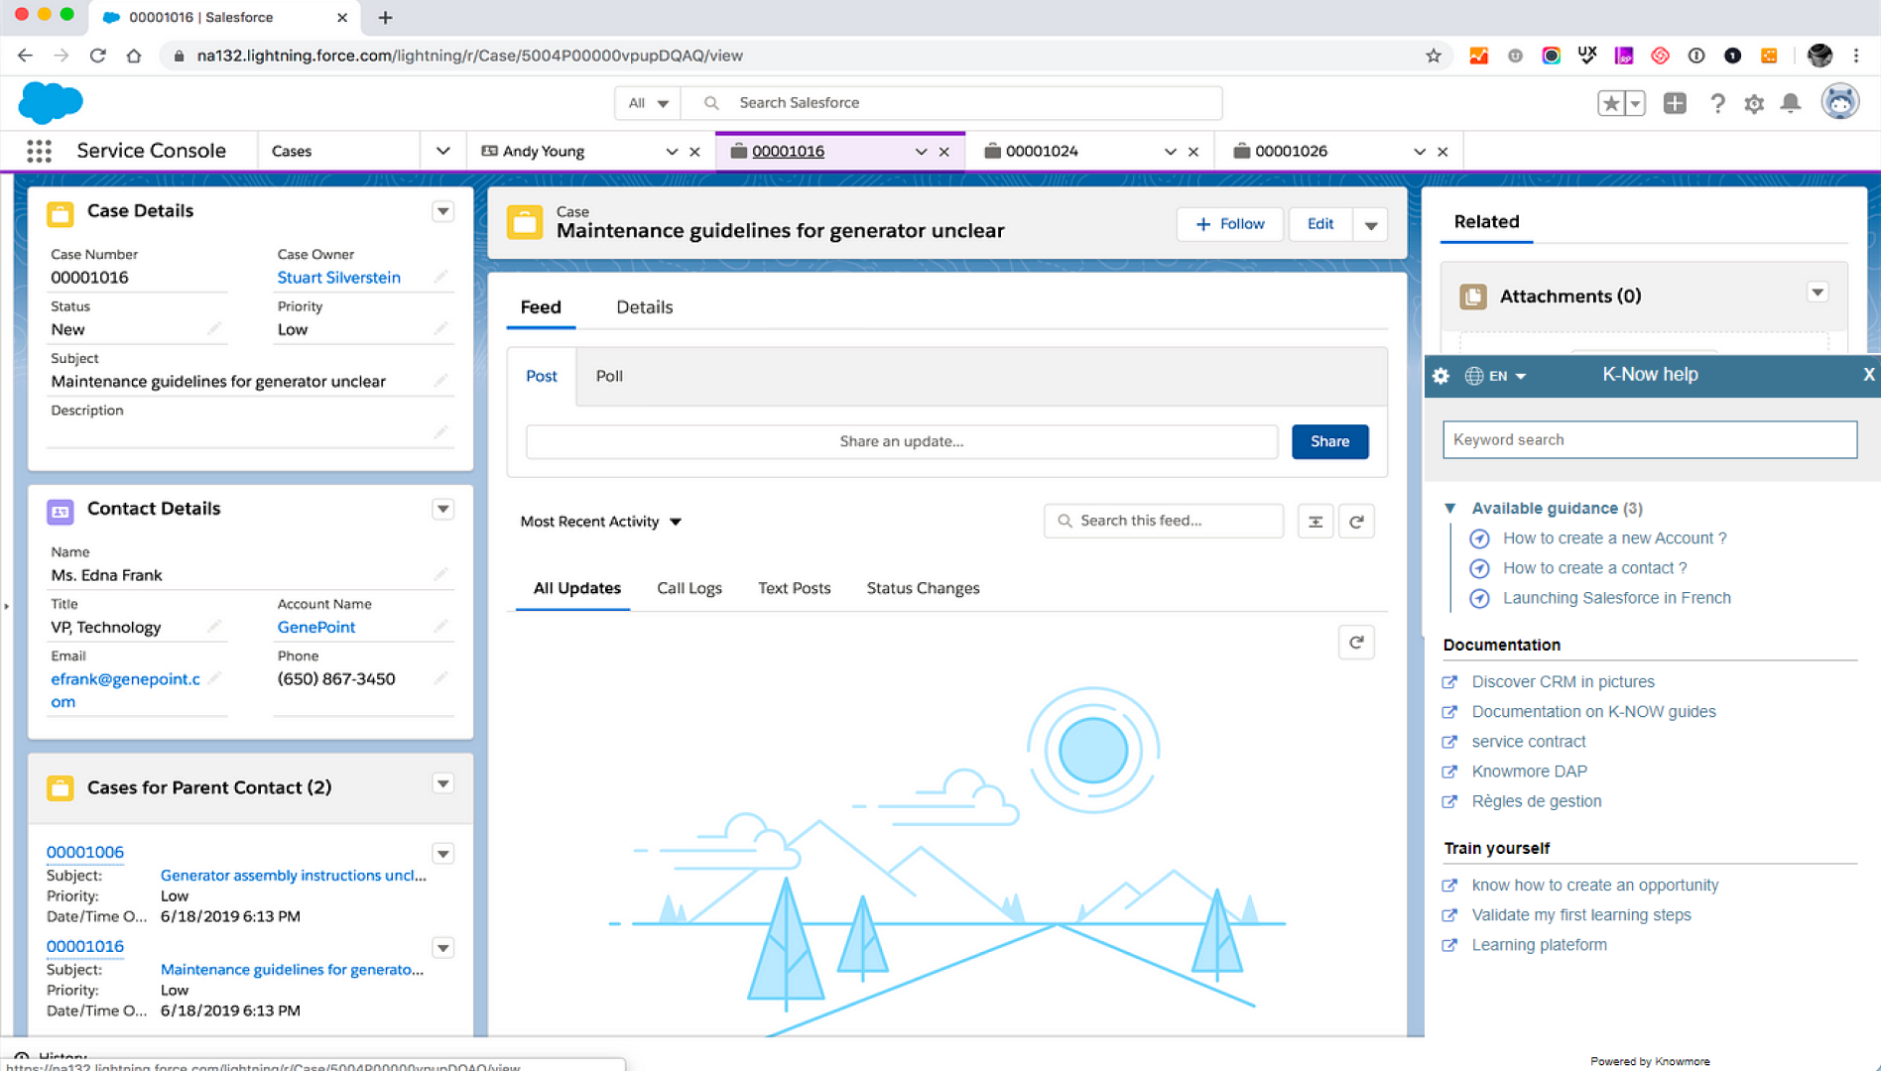Collapse the Available guidance section
The image size is (1881, 1071).
coord(1450,508)
